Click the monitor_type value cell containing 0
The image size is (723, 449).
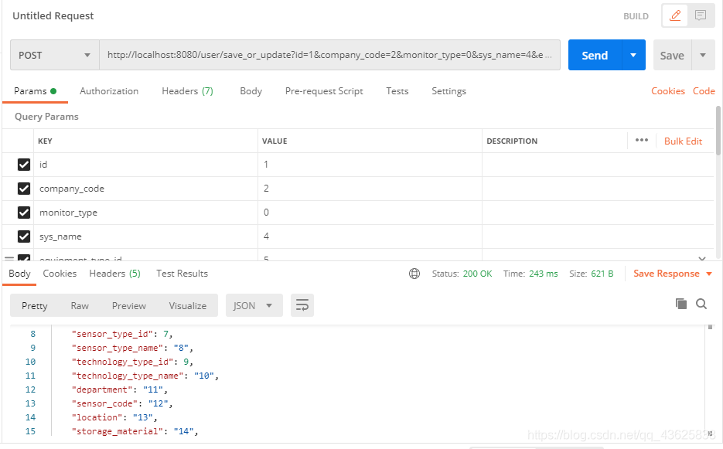tap(370, 213)
